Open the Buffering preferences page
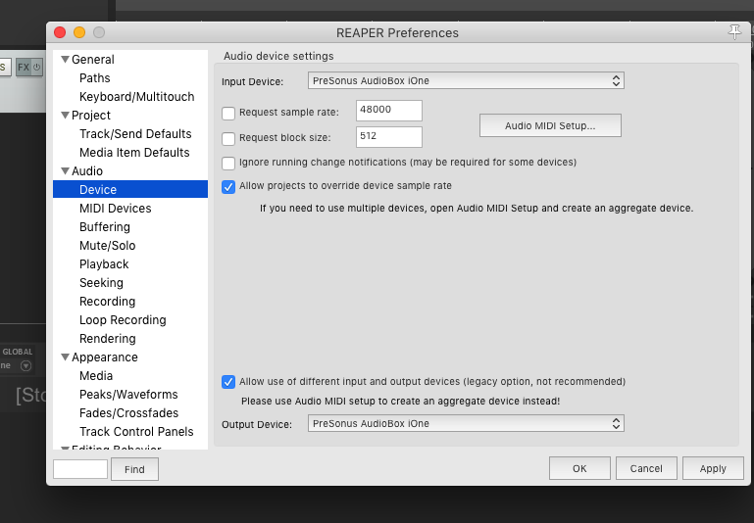 [105, 227]
